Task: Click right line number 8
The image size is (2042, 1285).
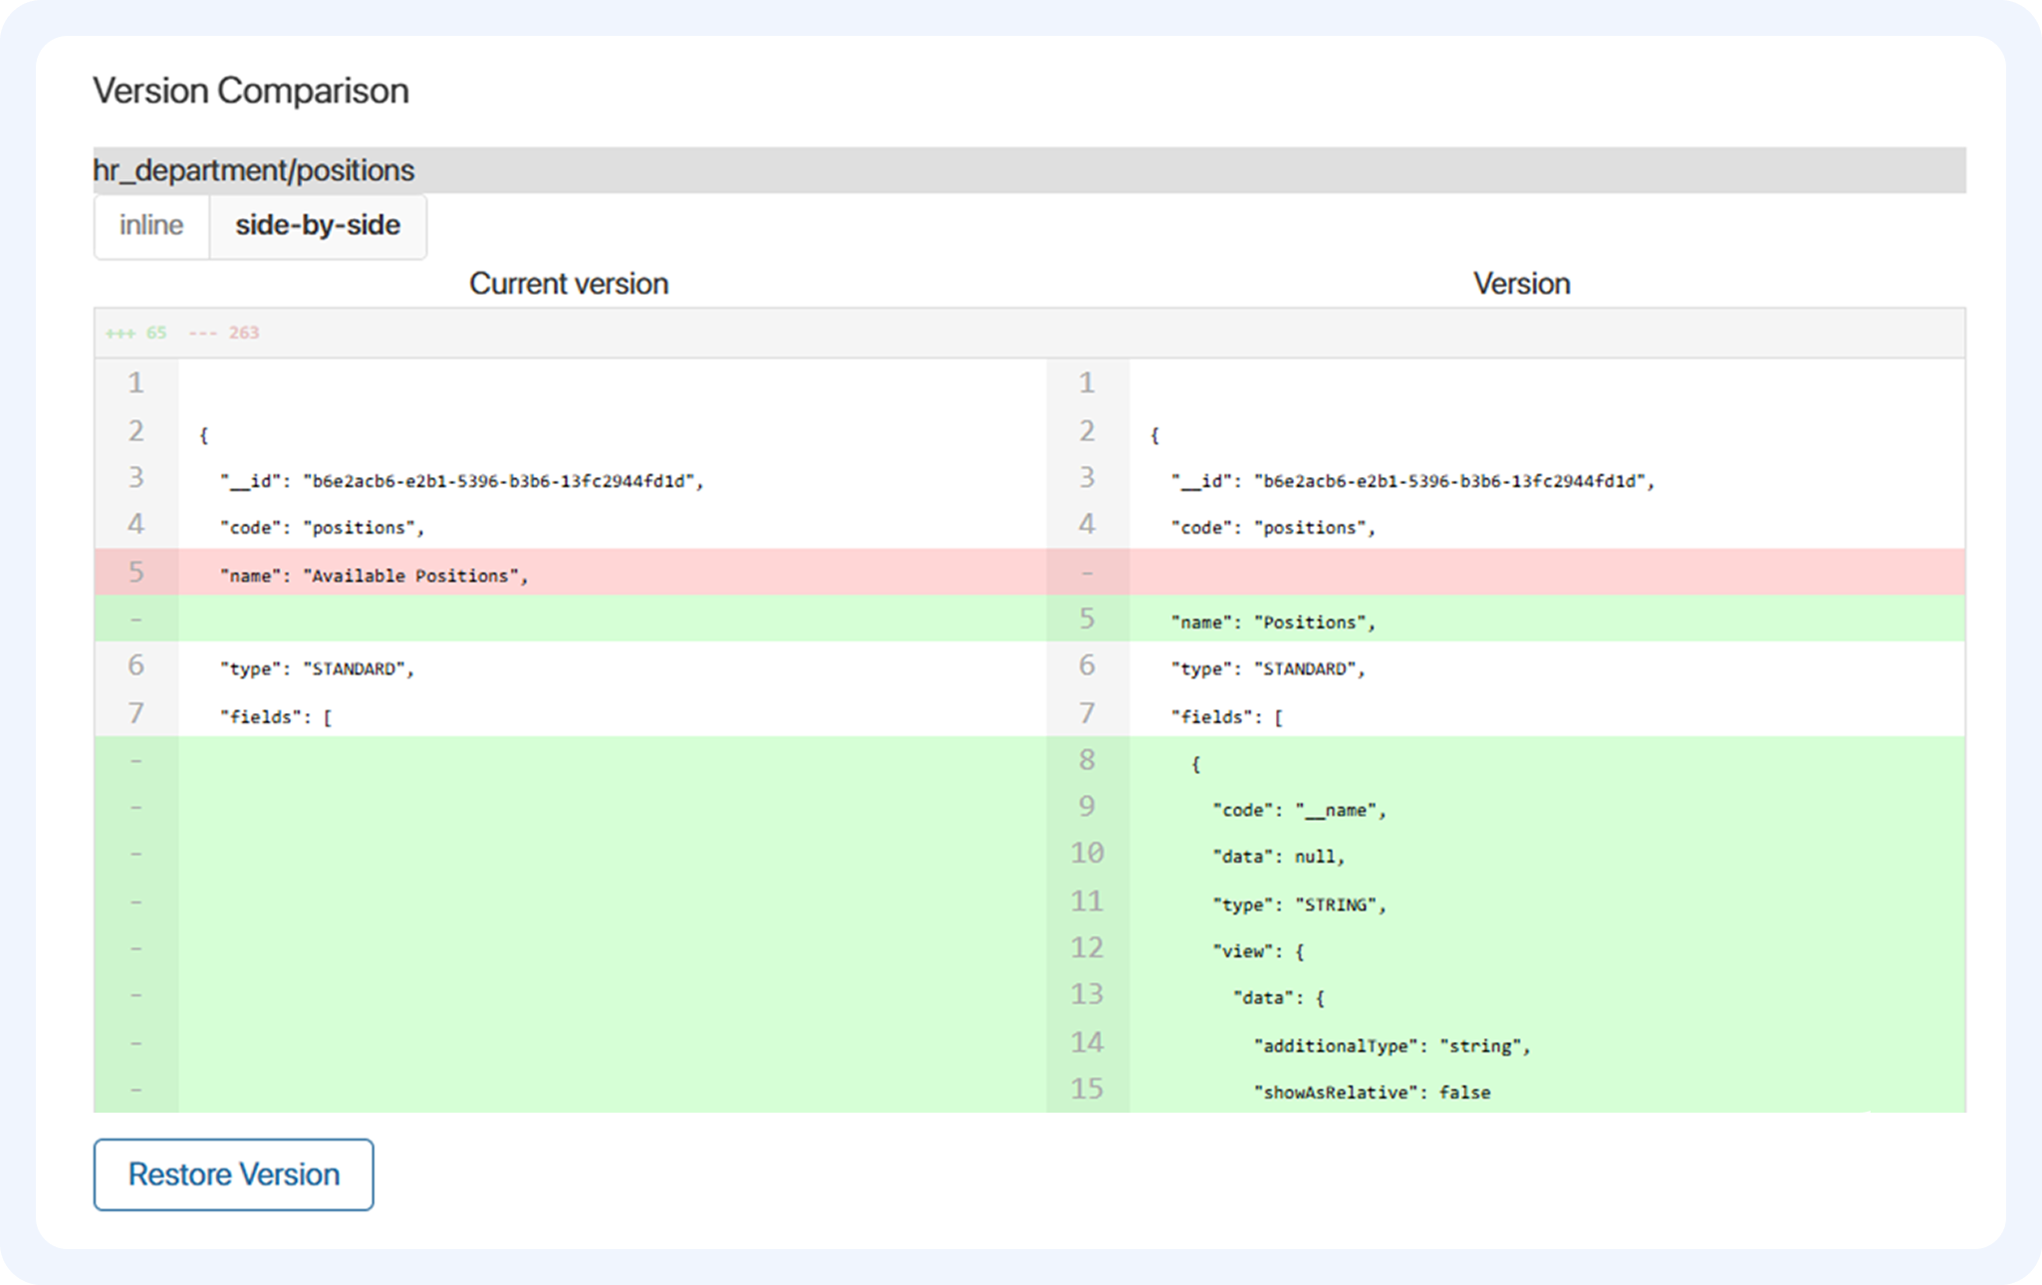Action: pos(1087,761)
